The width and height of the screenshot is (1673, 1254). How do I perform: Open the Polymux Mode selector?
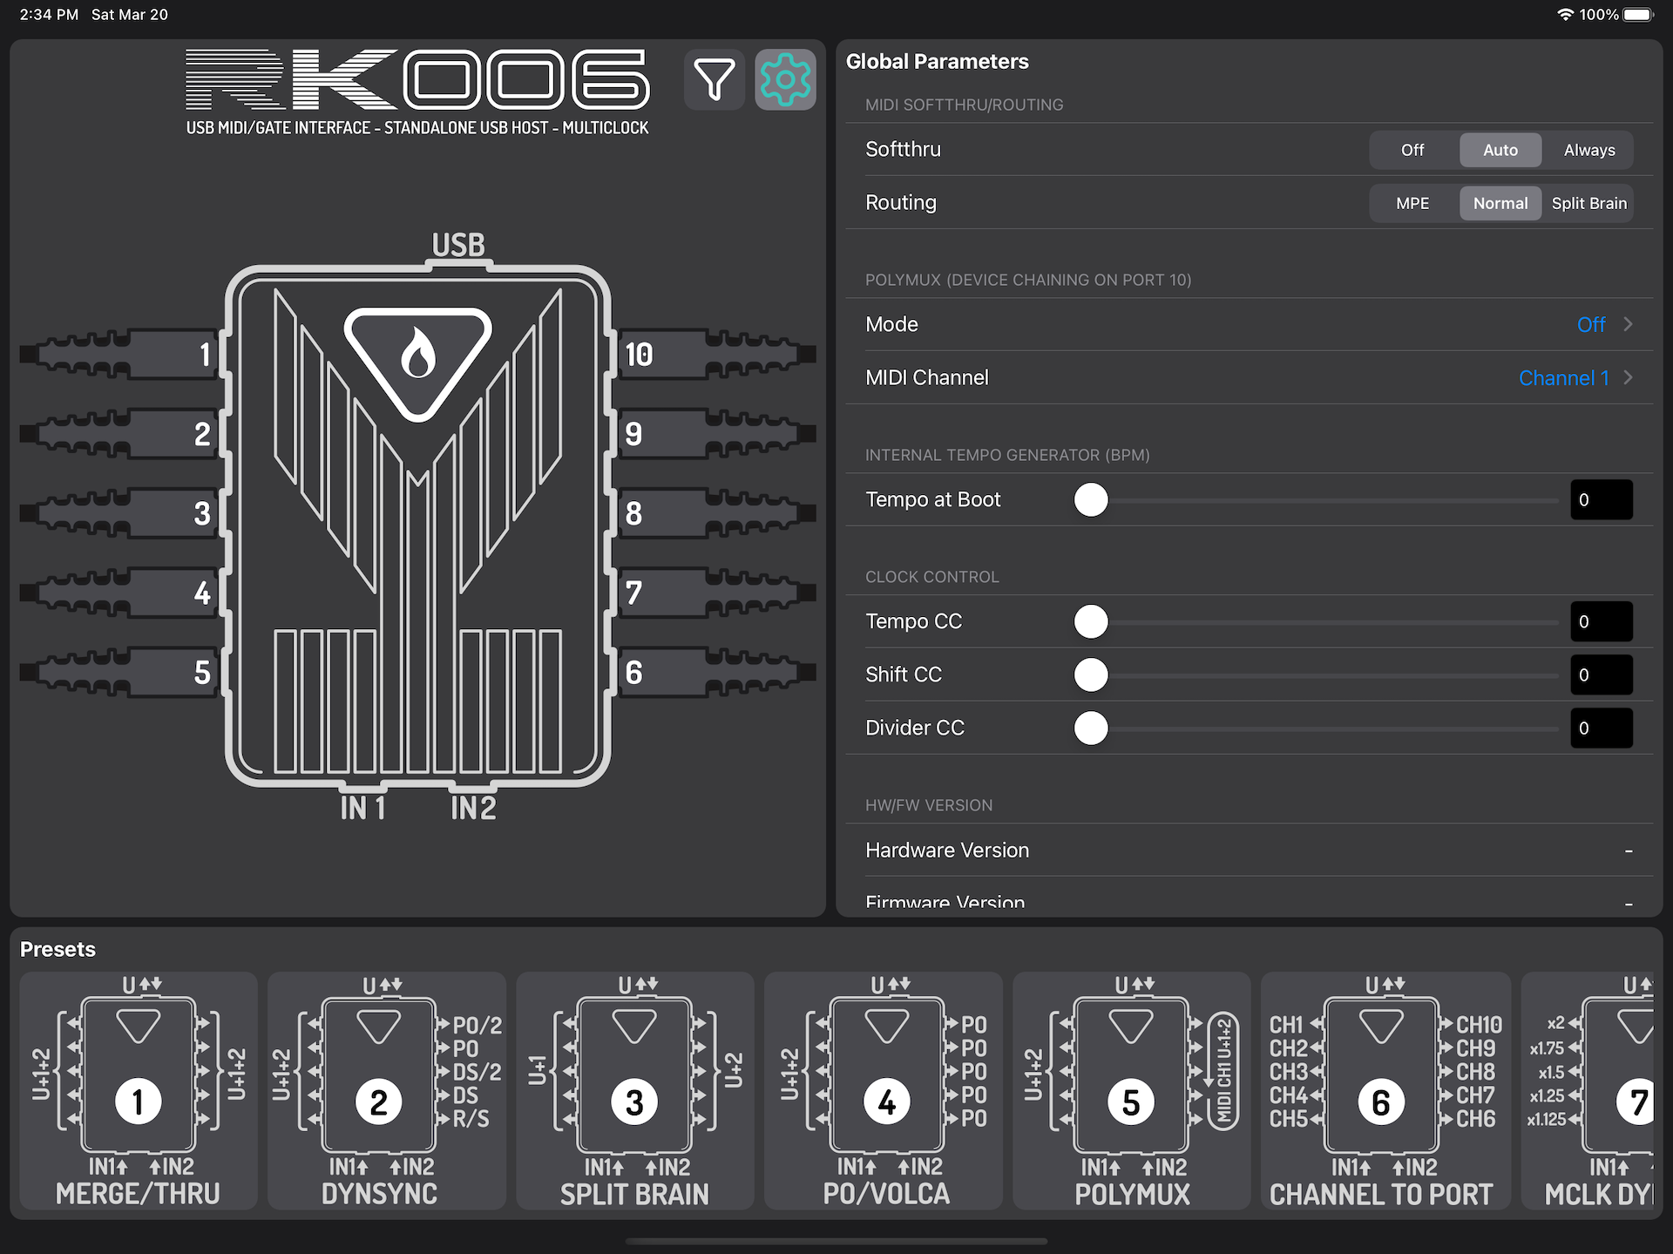(1249, 324)
